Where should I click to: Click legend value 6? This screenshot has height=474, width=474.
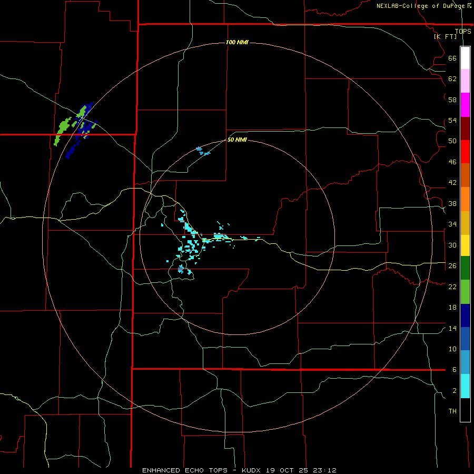[454, 370]
